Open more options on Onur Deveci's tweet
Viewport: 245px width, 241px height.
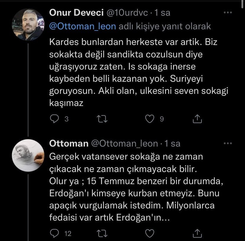tap(228, 13)
